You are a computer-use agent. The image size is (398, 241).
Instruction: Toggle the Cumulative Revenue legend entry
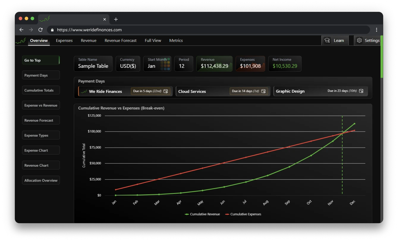tap(202, 214)
